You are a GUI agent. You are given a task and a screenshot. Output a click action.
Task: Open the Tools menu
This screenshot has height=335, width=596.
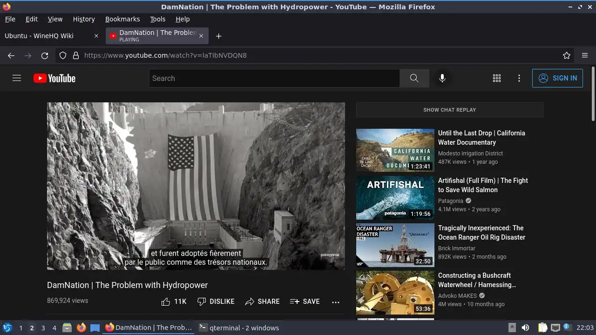(157, 19)
